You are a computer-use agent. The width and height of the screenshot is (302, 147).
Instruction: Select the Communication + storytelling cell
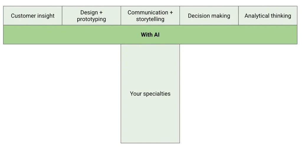(150, 16)
